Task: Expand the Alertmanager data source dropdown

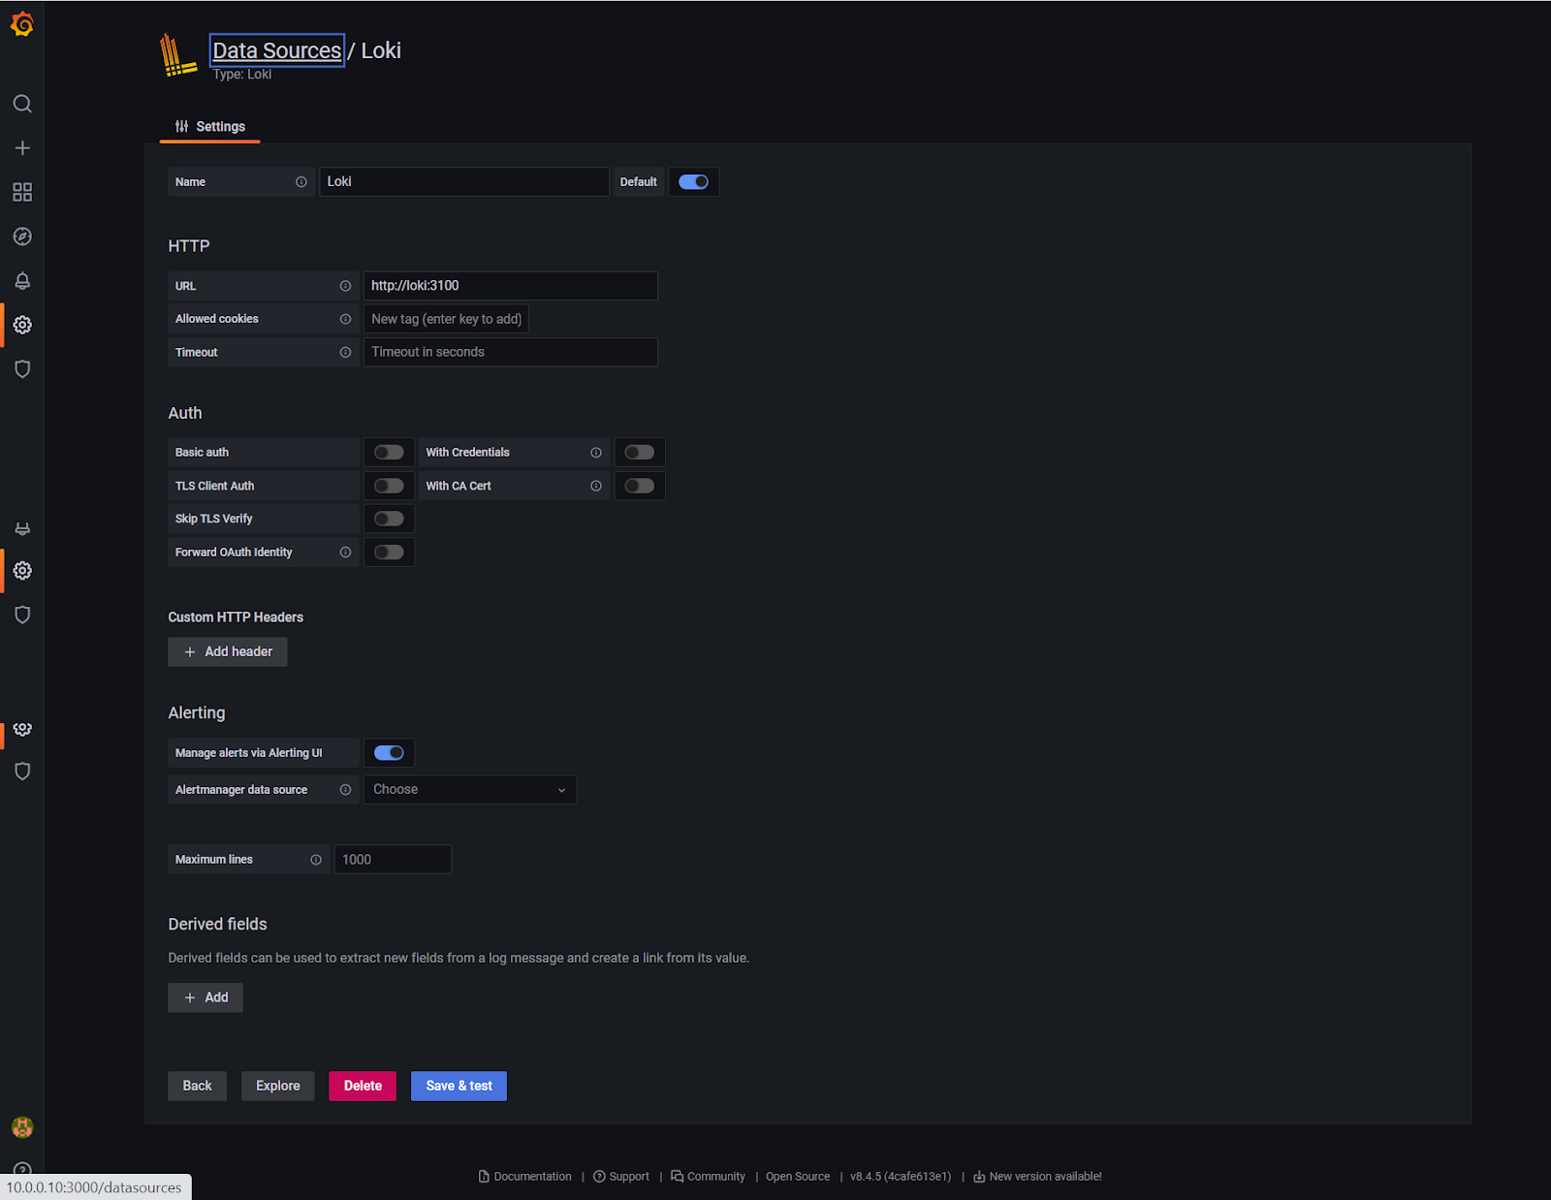Action: point(469,790)
